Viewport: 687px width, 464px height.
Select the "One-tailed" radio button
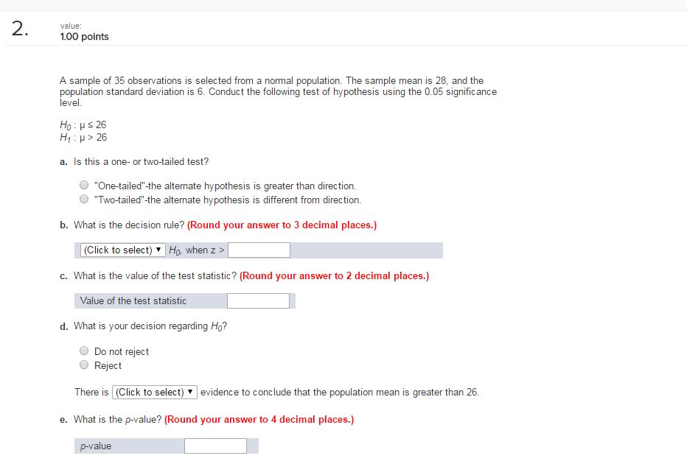pyautogui.click(x=84, y=184)
